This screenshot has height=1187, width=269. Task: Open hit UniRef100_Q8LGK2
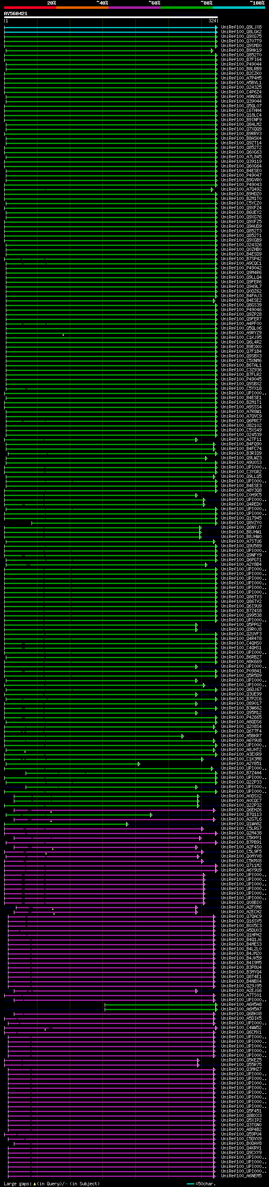(x=241, y=32)
